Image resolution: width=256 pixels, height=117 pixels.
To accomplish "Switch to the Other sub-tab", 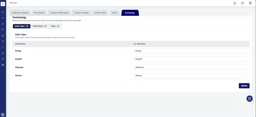I will coord(55,26).
